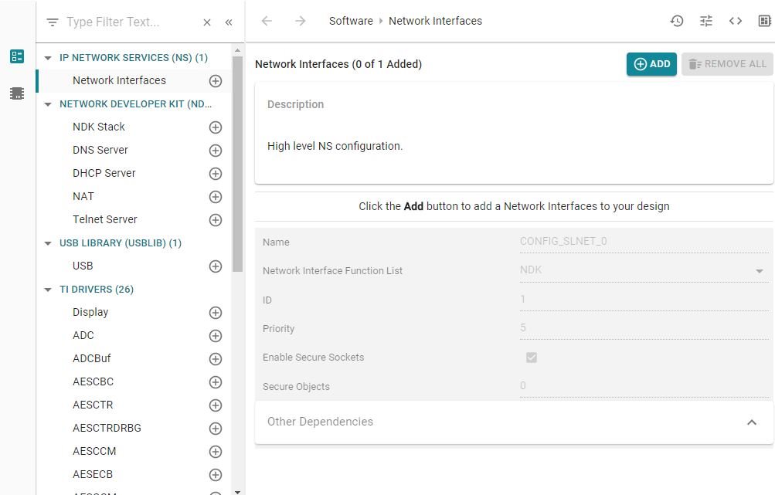The width and height of the screenshot is (775, 495).
Task: Open the preferences sliders icon
Action: [706, 21]
